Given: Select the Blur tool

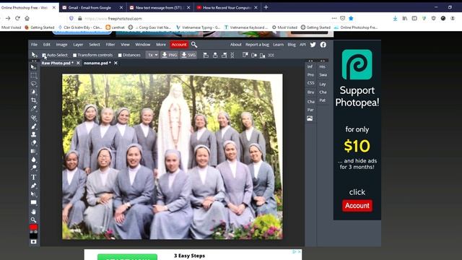Looking at the screenshot, I should 34,160.
